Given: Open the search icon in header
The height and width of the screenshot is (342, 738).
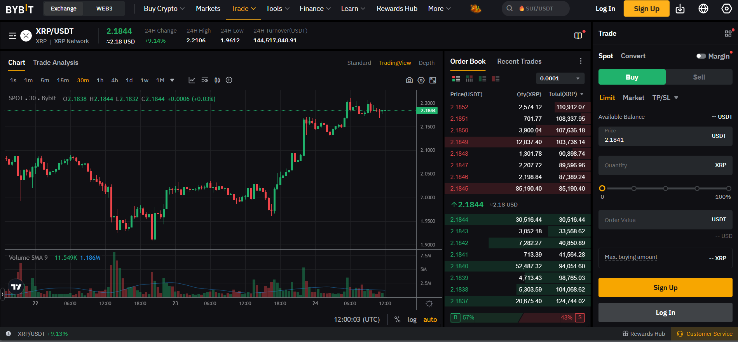Looking at the screenshot, I should click(509, 9).
